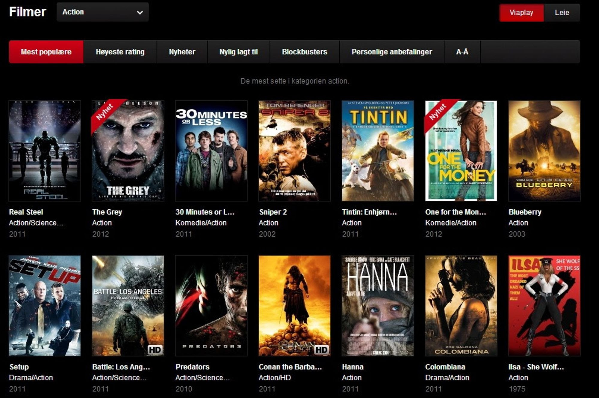
Task: Click the Setup title link
Action: pyautogui.click(x=19, y=367)
